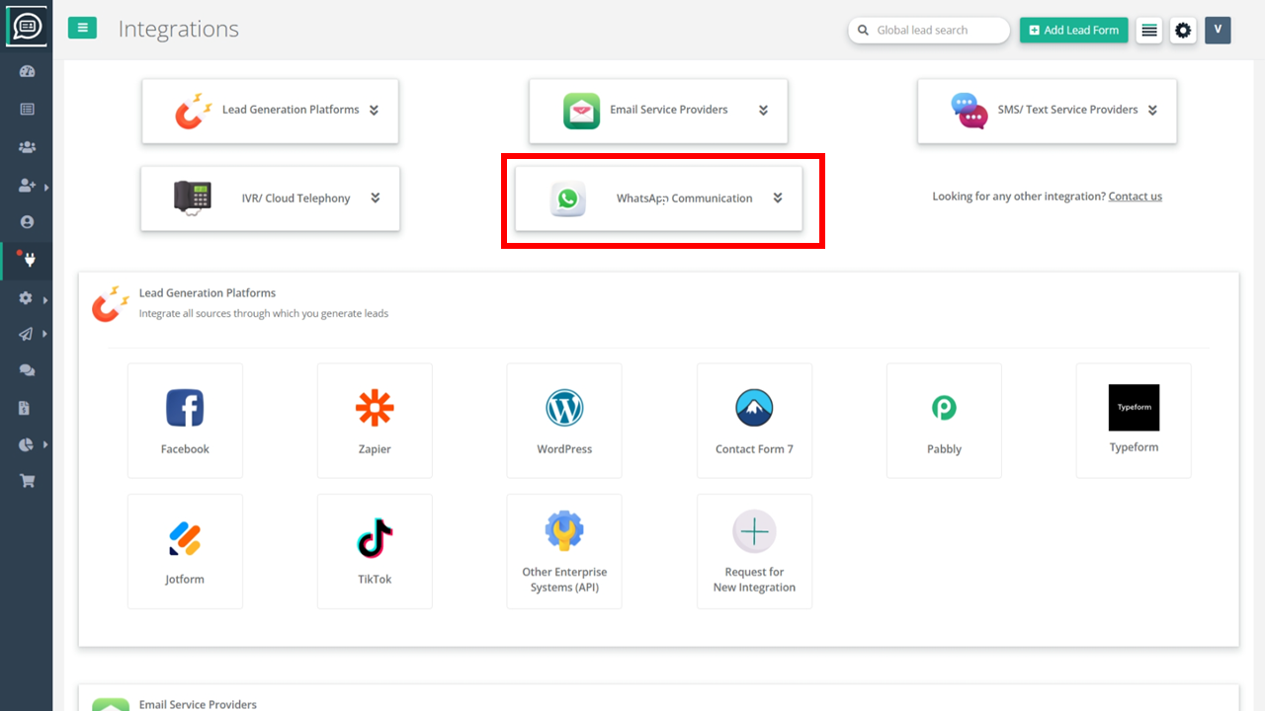Image resolution: width=1265 pixels, height=711 pixels.
Task: Open Other Enterprise Systems (API) tile
Action: 564,551
